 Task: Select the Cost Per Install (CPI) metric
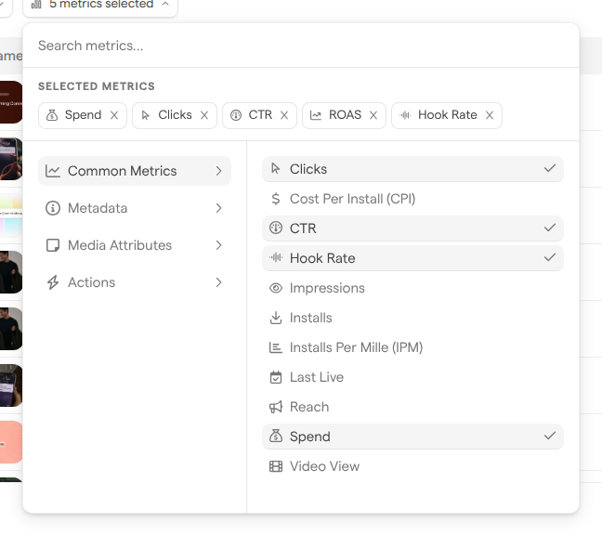[412, 199]
